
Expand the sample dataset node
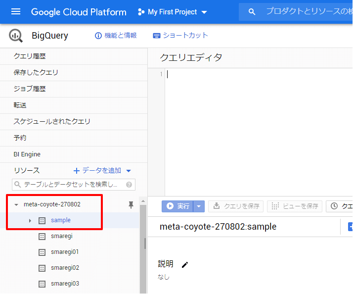(30, 220)
